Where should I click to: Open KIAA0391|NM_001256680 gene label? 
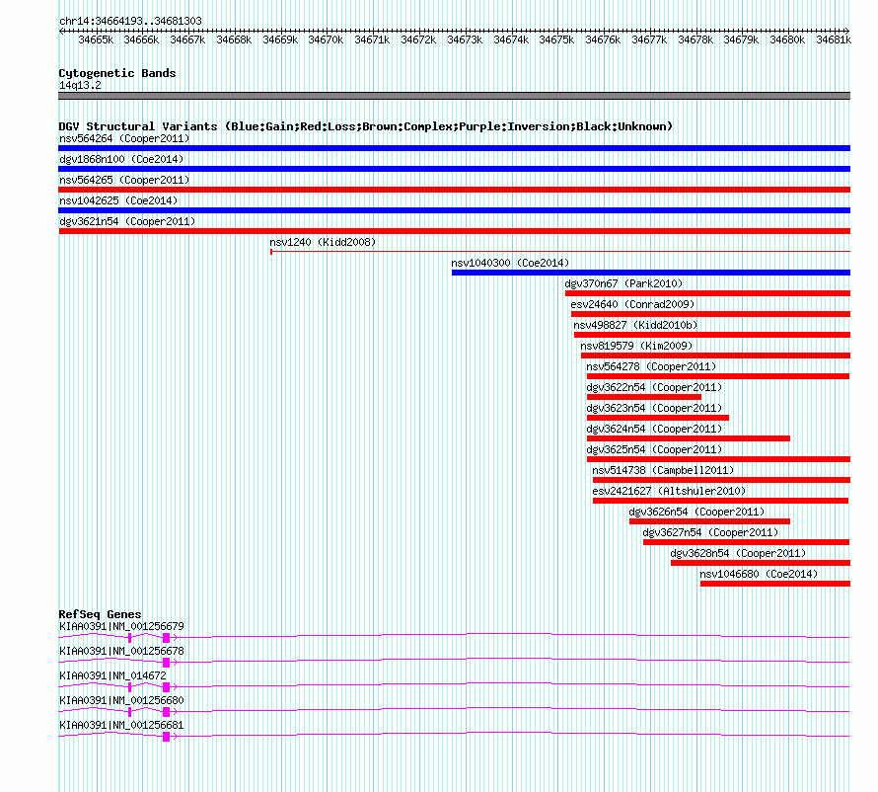[x=121, y=700]
